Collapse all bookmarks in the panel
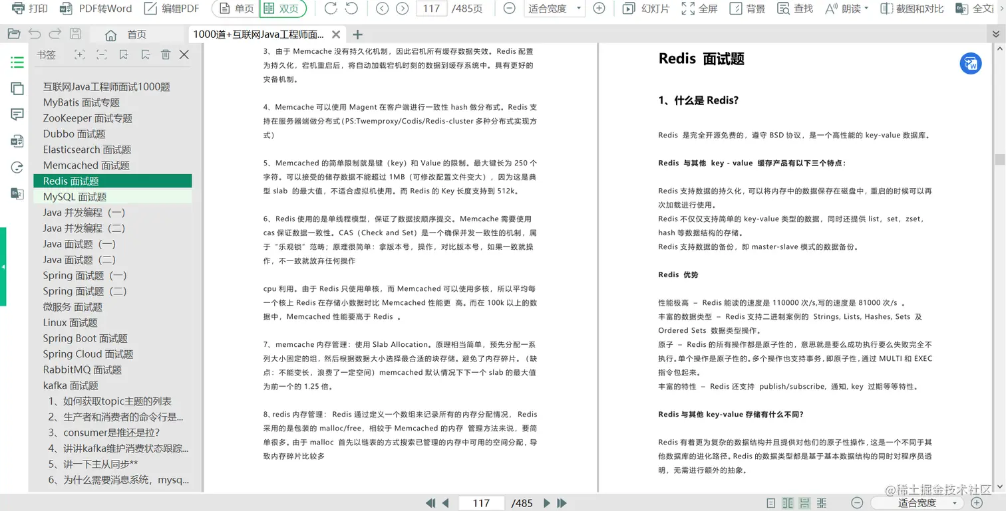Image resolution: width=1006 pixels, height=511 pixels. (102, 55)
